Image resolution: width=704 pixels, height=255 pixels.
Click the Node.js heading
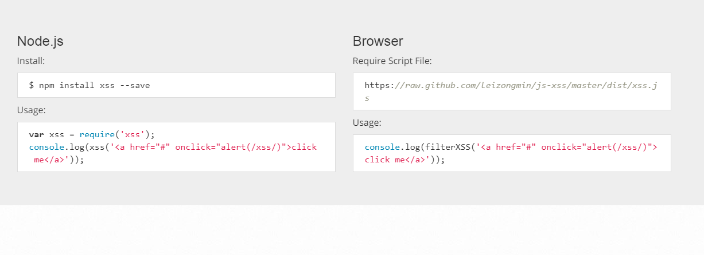[x=40, y=41]
